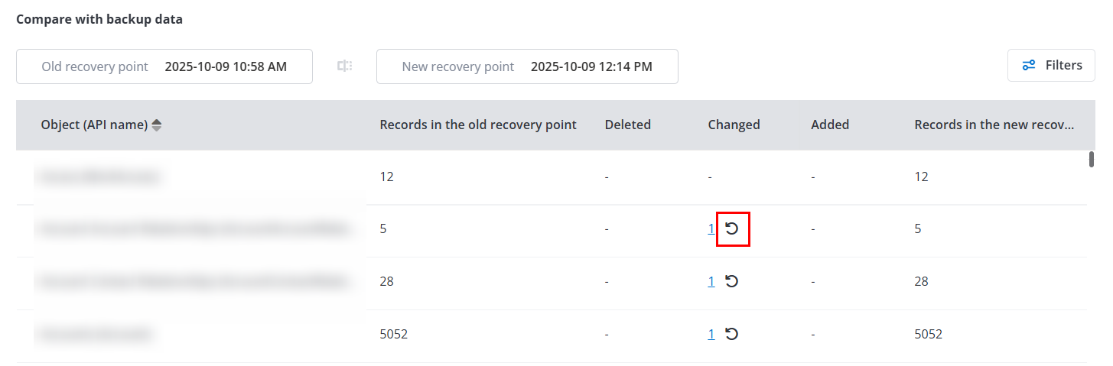Click restore icon in the 5-records row
The image size is (1113, 366).
732,228
